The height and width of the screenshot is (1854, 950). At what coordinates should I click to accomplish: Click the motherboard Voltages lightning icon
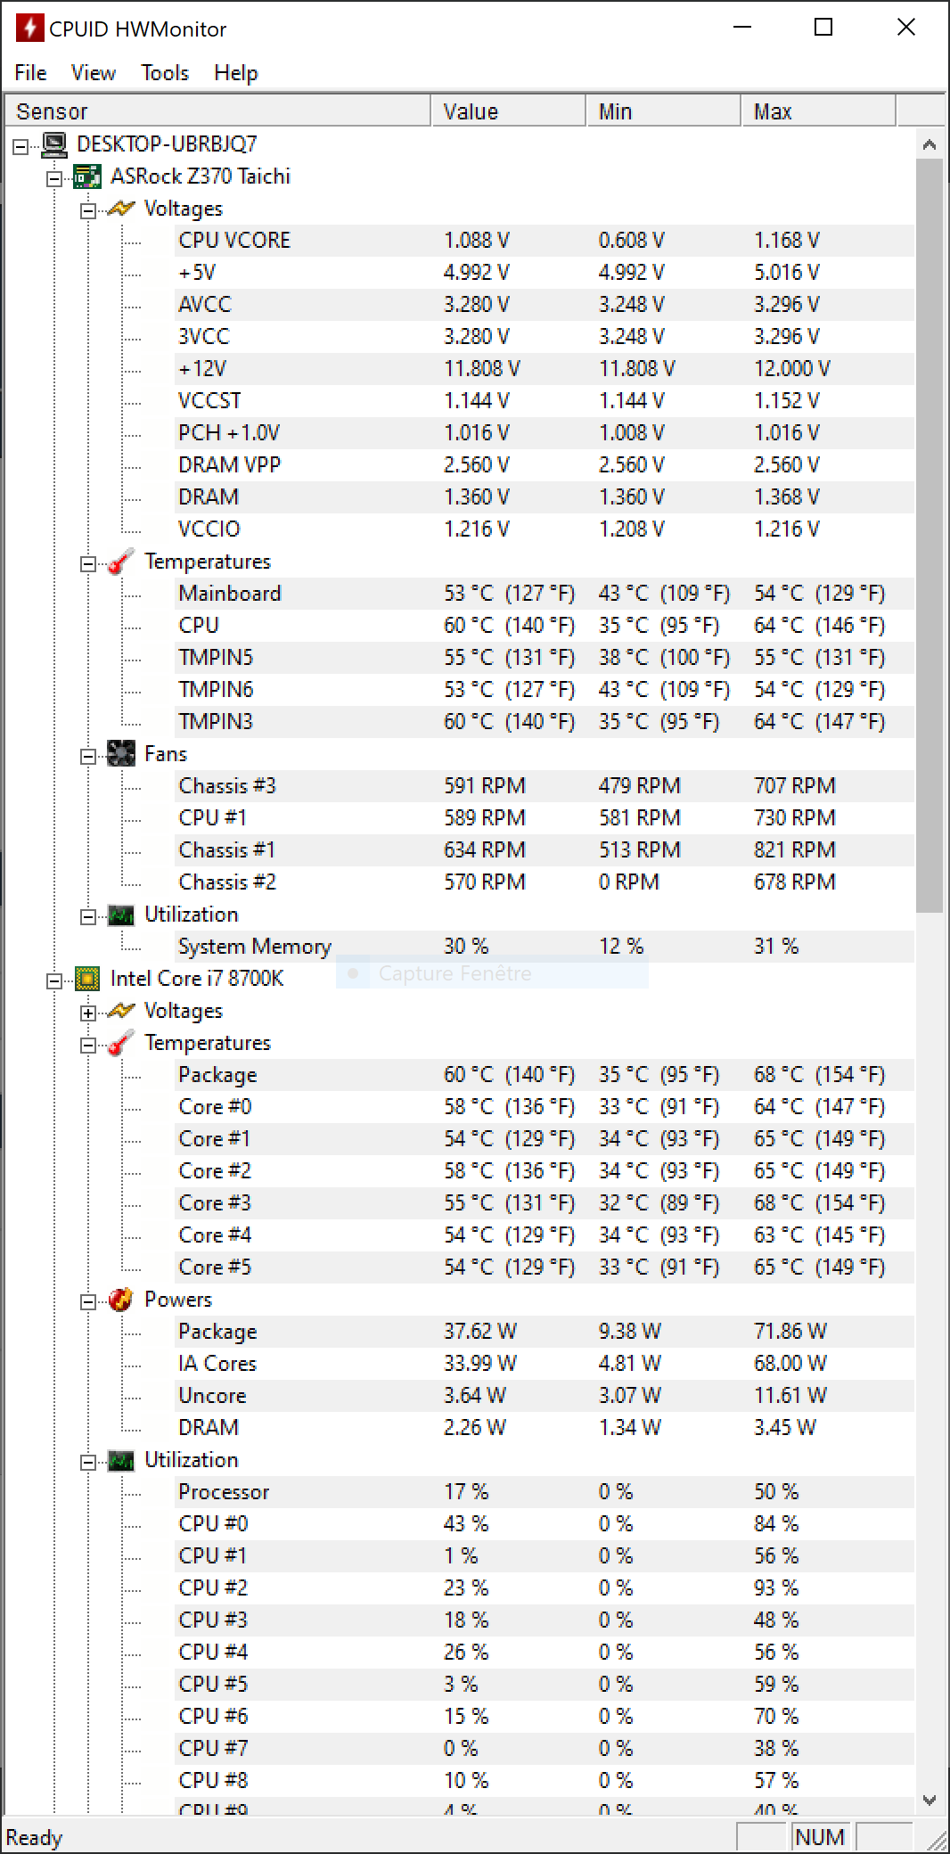(x=121, y=209)
